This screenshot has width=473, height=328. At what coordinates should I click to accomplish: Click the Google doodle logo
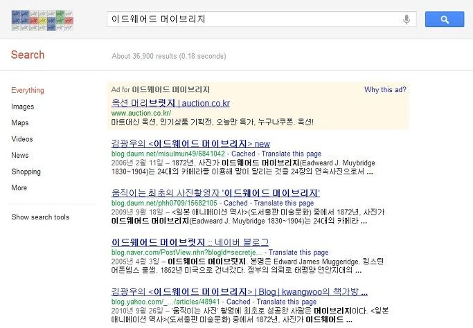click(42, 21)
